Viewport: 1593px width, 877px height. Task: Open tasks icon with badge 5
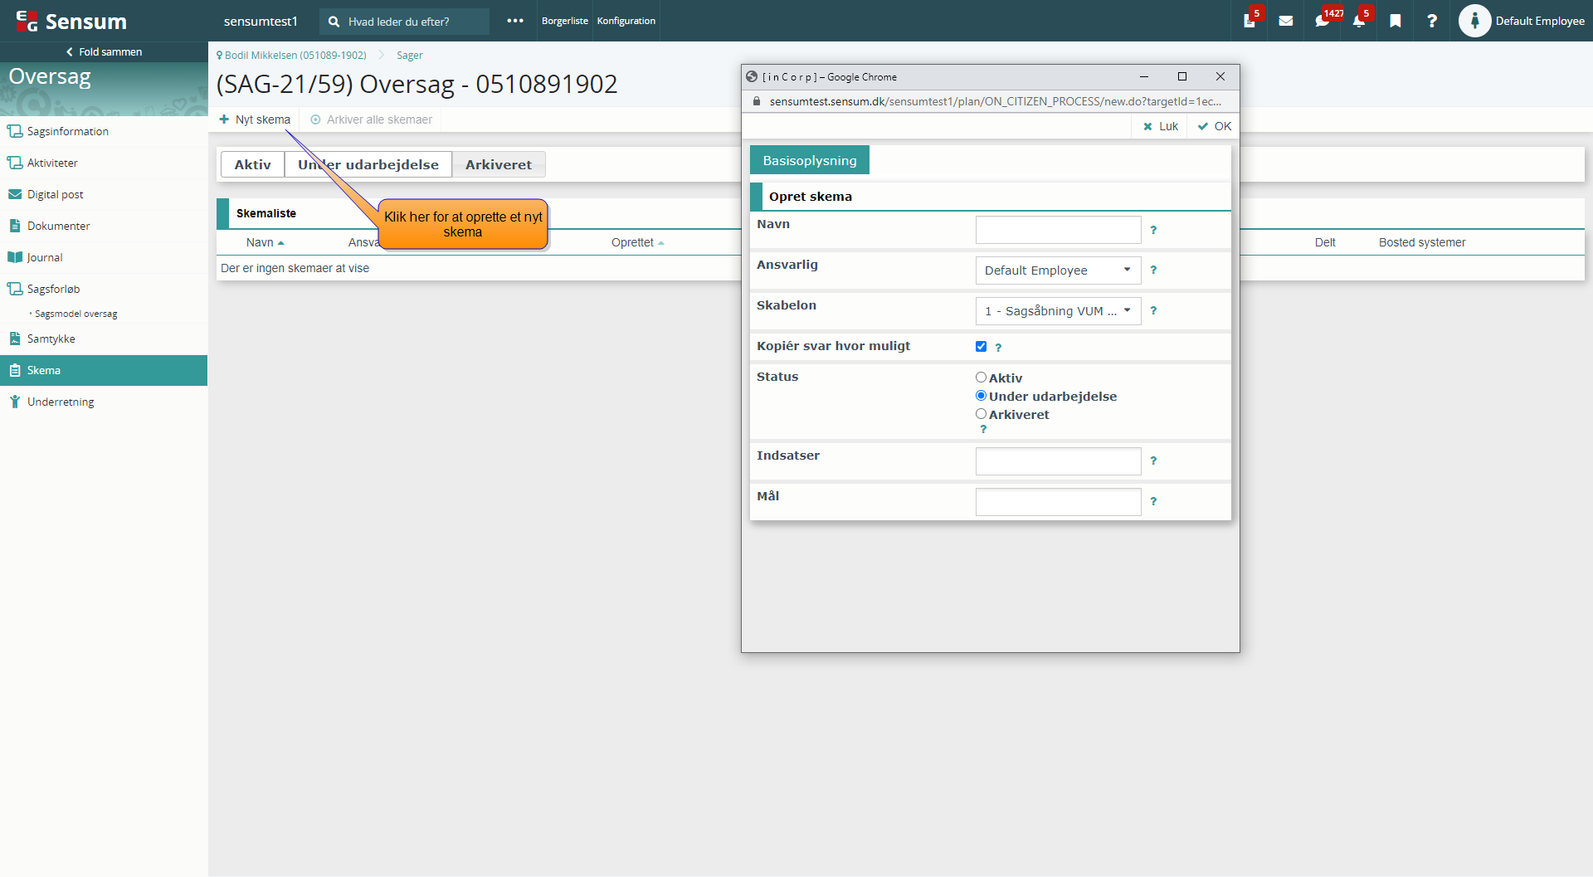pyautogui.click(x=1250, y=21)
